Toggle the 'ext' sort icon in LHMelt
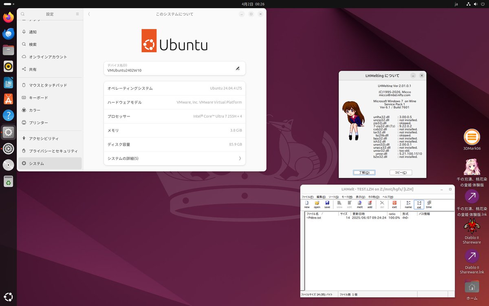489x306 pixels. click(x=419, y=204)
